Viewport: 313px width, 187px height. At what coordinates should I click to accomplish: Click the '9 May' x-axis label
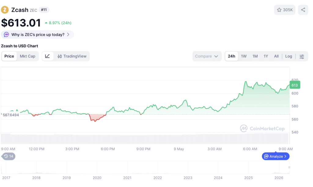[179, 149]
